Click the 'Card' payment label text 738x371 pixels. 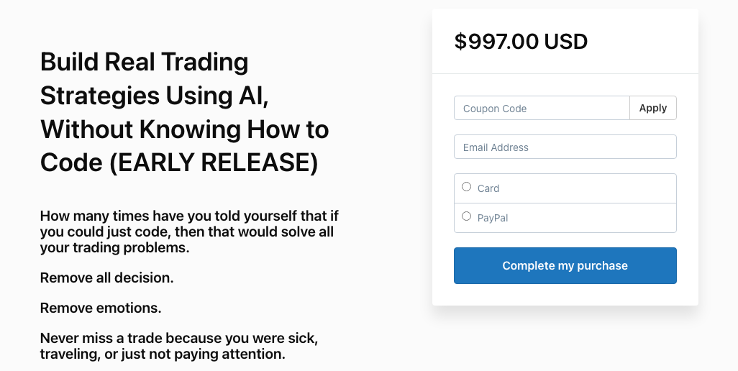tap(488, 188)
